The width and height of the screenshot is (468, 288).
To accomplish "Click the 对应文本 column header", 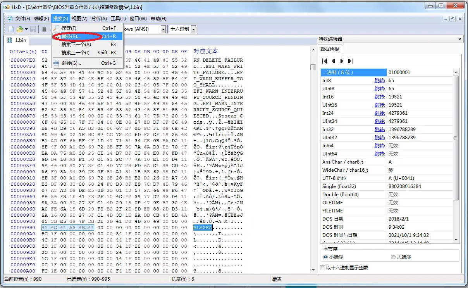I will 206,51.
